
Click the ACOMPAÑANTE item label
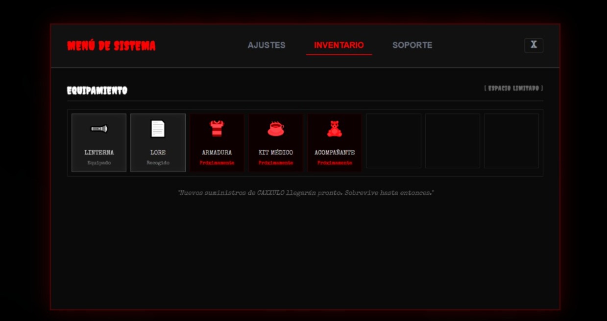click(x=335, y=153)
